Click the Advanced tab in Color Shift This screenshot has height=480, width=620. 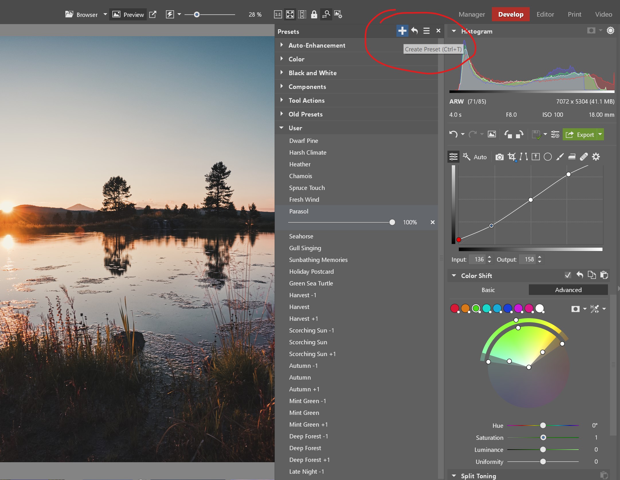tap(568, 290)
